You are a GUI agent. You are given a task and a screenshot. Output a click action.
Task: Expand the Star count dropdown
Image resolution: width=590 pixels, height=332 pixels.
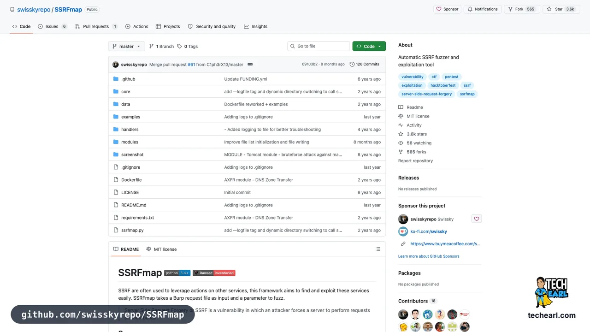click(561, 9)
